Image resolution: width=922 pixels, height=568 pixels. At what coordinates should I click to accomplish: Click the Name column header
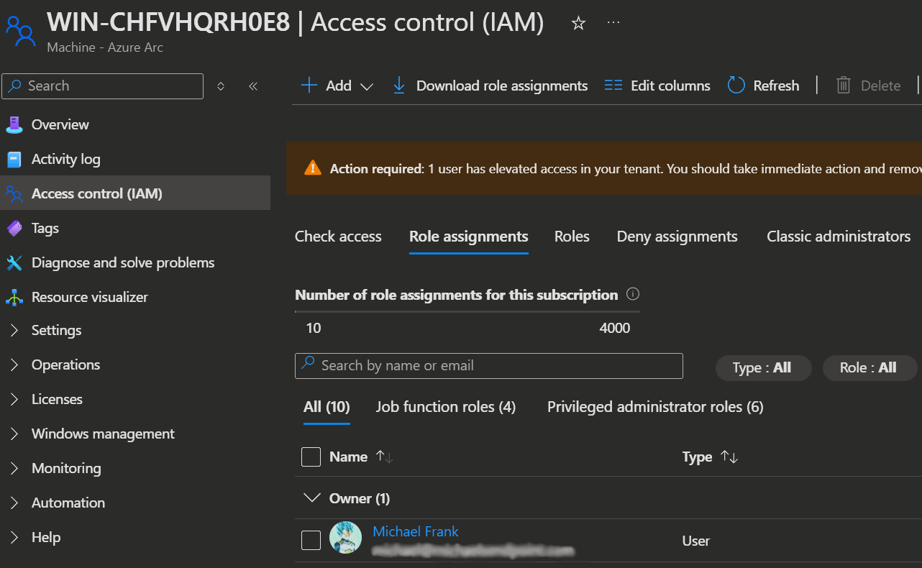coord(348,457)
